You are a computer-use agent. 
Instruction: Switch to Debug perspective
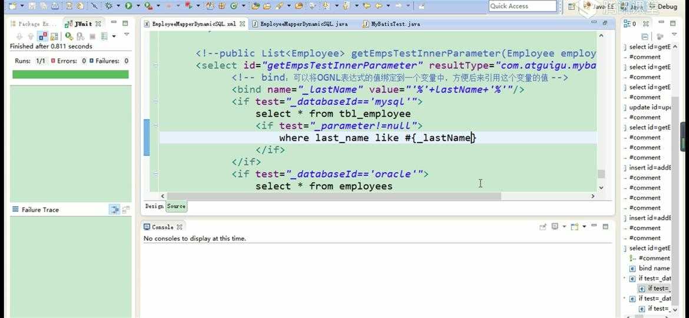pos(662,6)
